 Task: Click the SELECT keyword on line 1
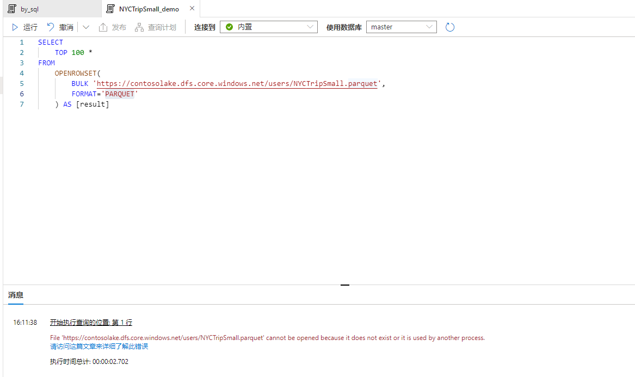coord(51,42)
